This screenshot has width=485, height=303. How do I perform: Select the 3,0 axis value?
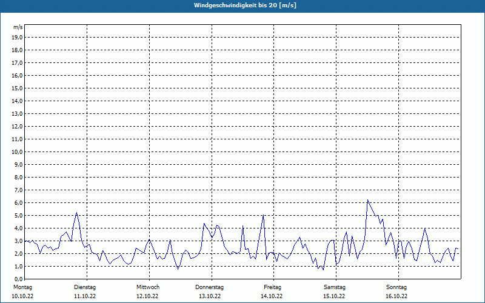pos(18,241)
